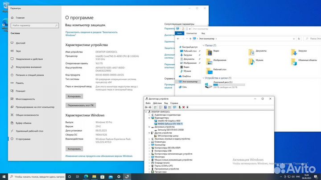This screenshot has width=321, height=180.
Task: Open Дисплей in the Settings sidebar
Action: [21, 43]
